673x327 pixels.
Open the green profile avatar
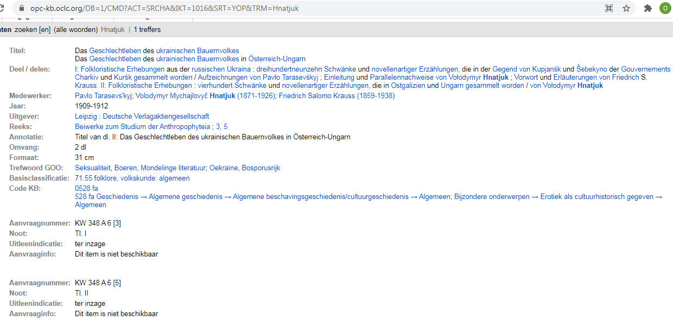[x=665, y=8]
